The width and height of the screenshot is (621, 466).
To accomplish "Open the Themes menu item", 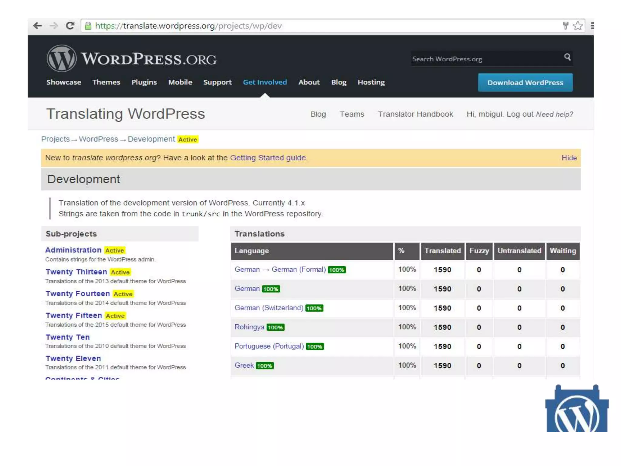I will [106, 82].
